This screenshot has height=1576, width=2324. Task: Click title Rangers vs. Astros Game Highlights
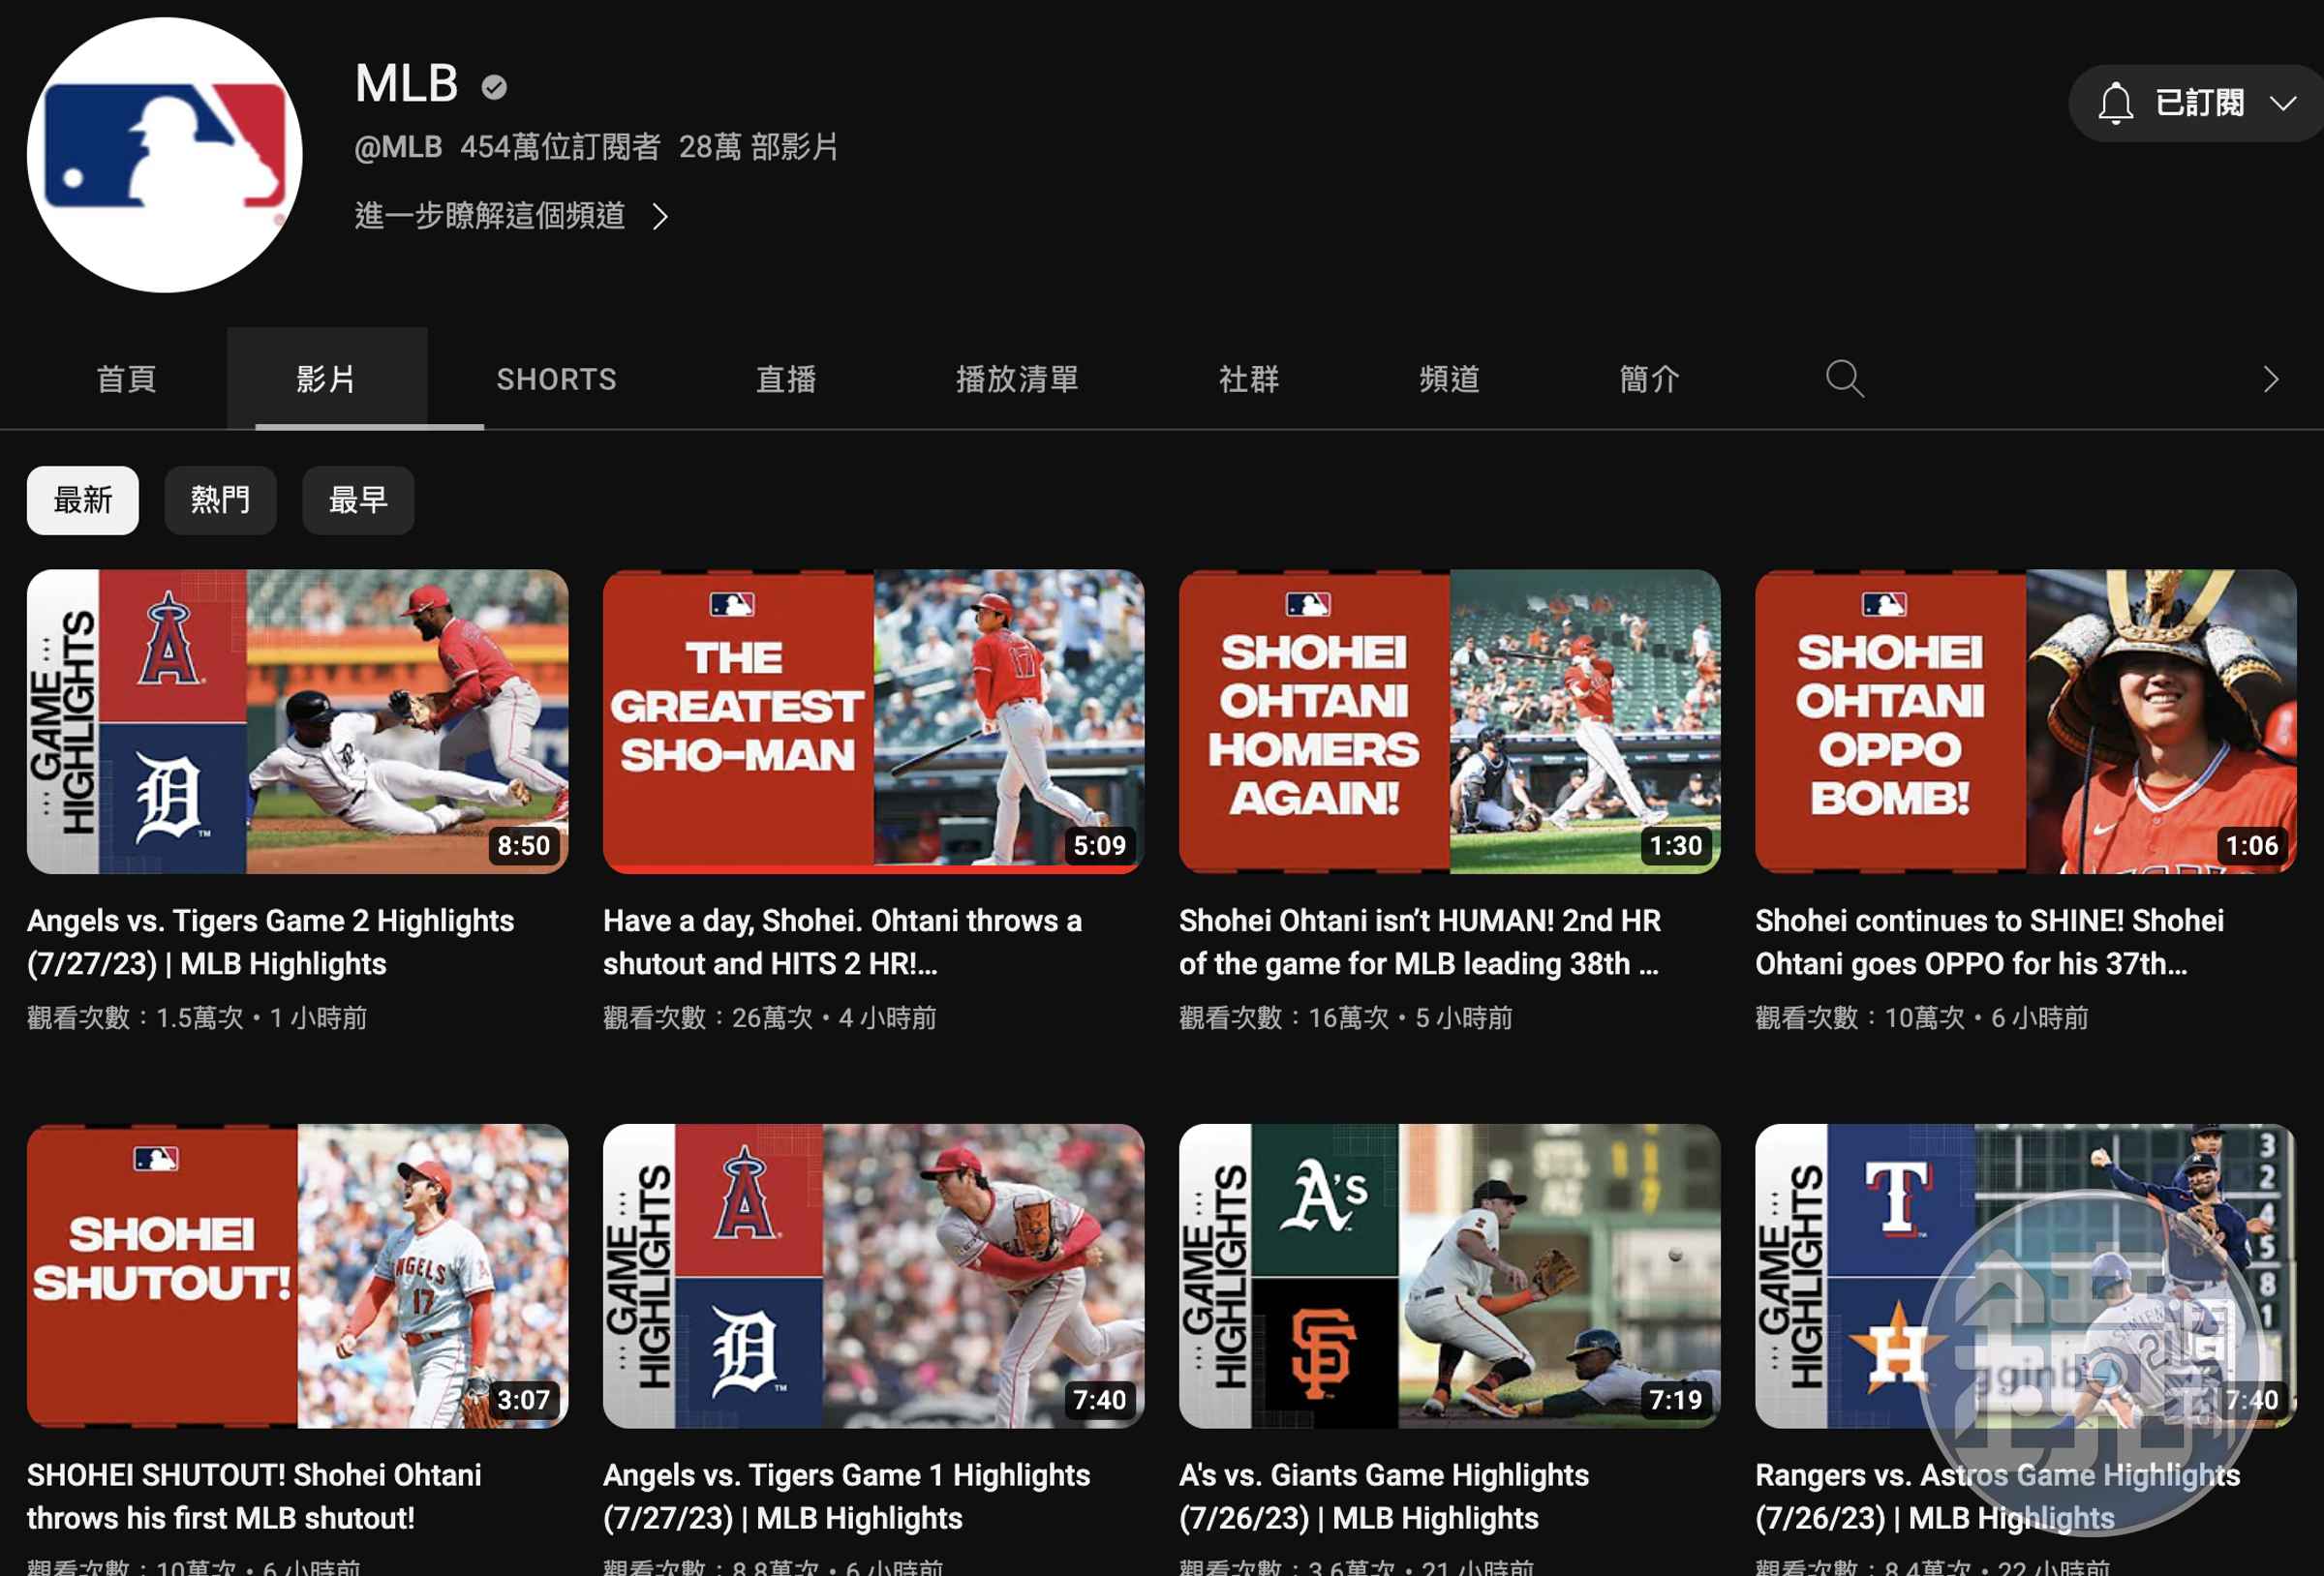click(x=1997, y=1496)
